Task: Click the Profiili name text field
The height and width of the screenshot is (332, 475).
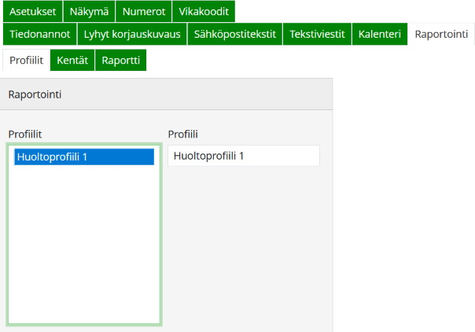Action: (x=244, y=156)
